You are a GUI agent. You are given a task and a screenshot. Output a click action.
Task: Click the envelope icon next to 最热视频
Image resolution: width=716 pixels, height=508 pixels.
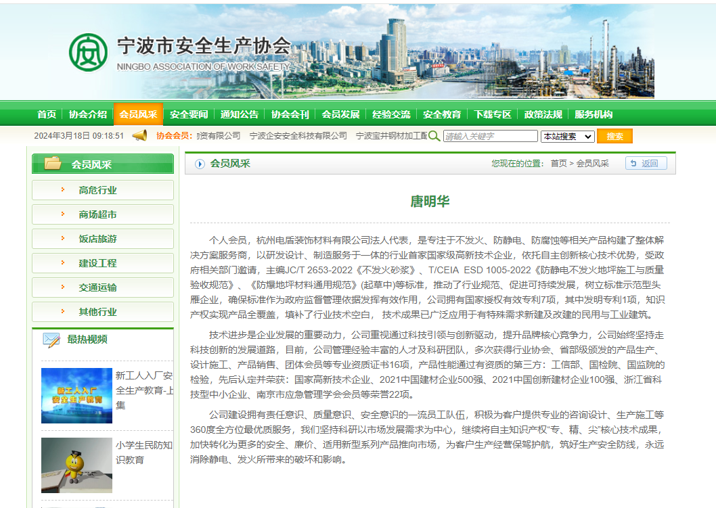[x=51, y=340]
